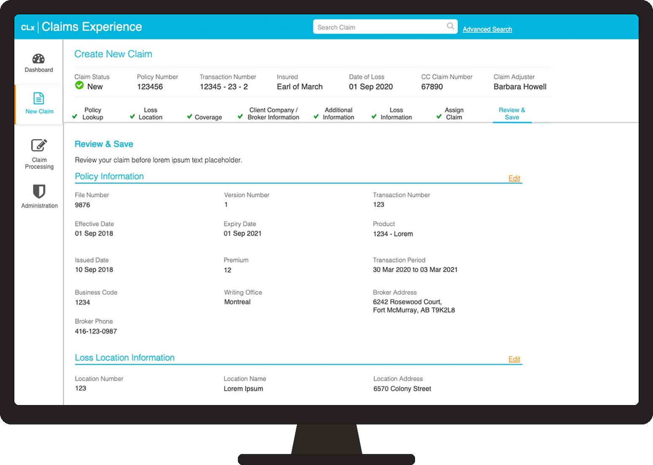The height and width of the screenshot is (465, 653).
Task: Open the Loss Information step
Action: [x=396, y=114]
